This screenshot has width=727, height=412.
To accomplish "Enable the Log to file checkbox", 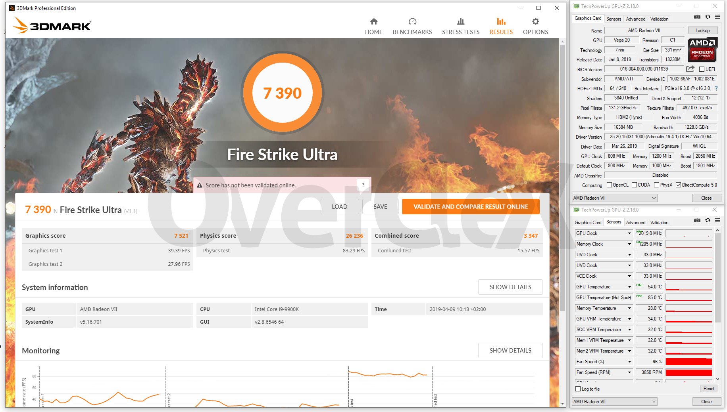I will 578,389.
